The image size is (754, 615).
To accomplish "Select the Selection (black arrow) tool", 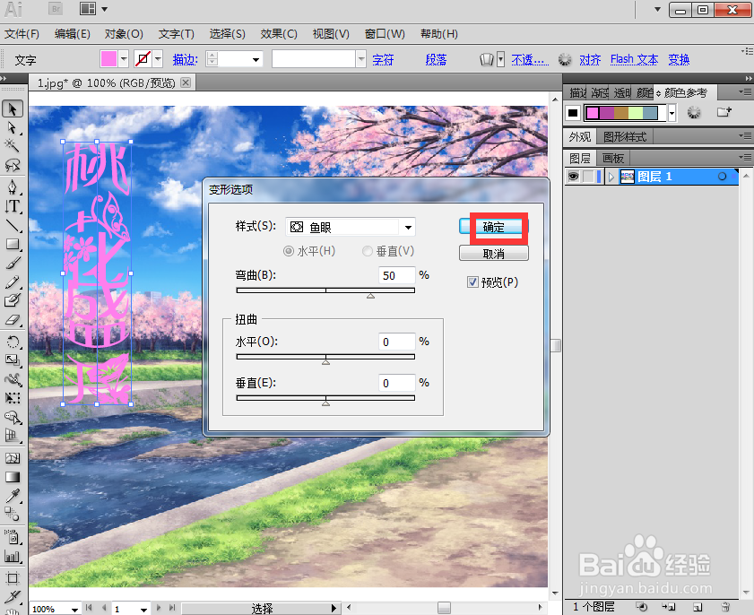I will pyautogui.click(x=13, y=109).
